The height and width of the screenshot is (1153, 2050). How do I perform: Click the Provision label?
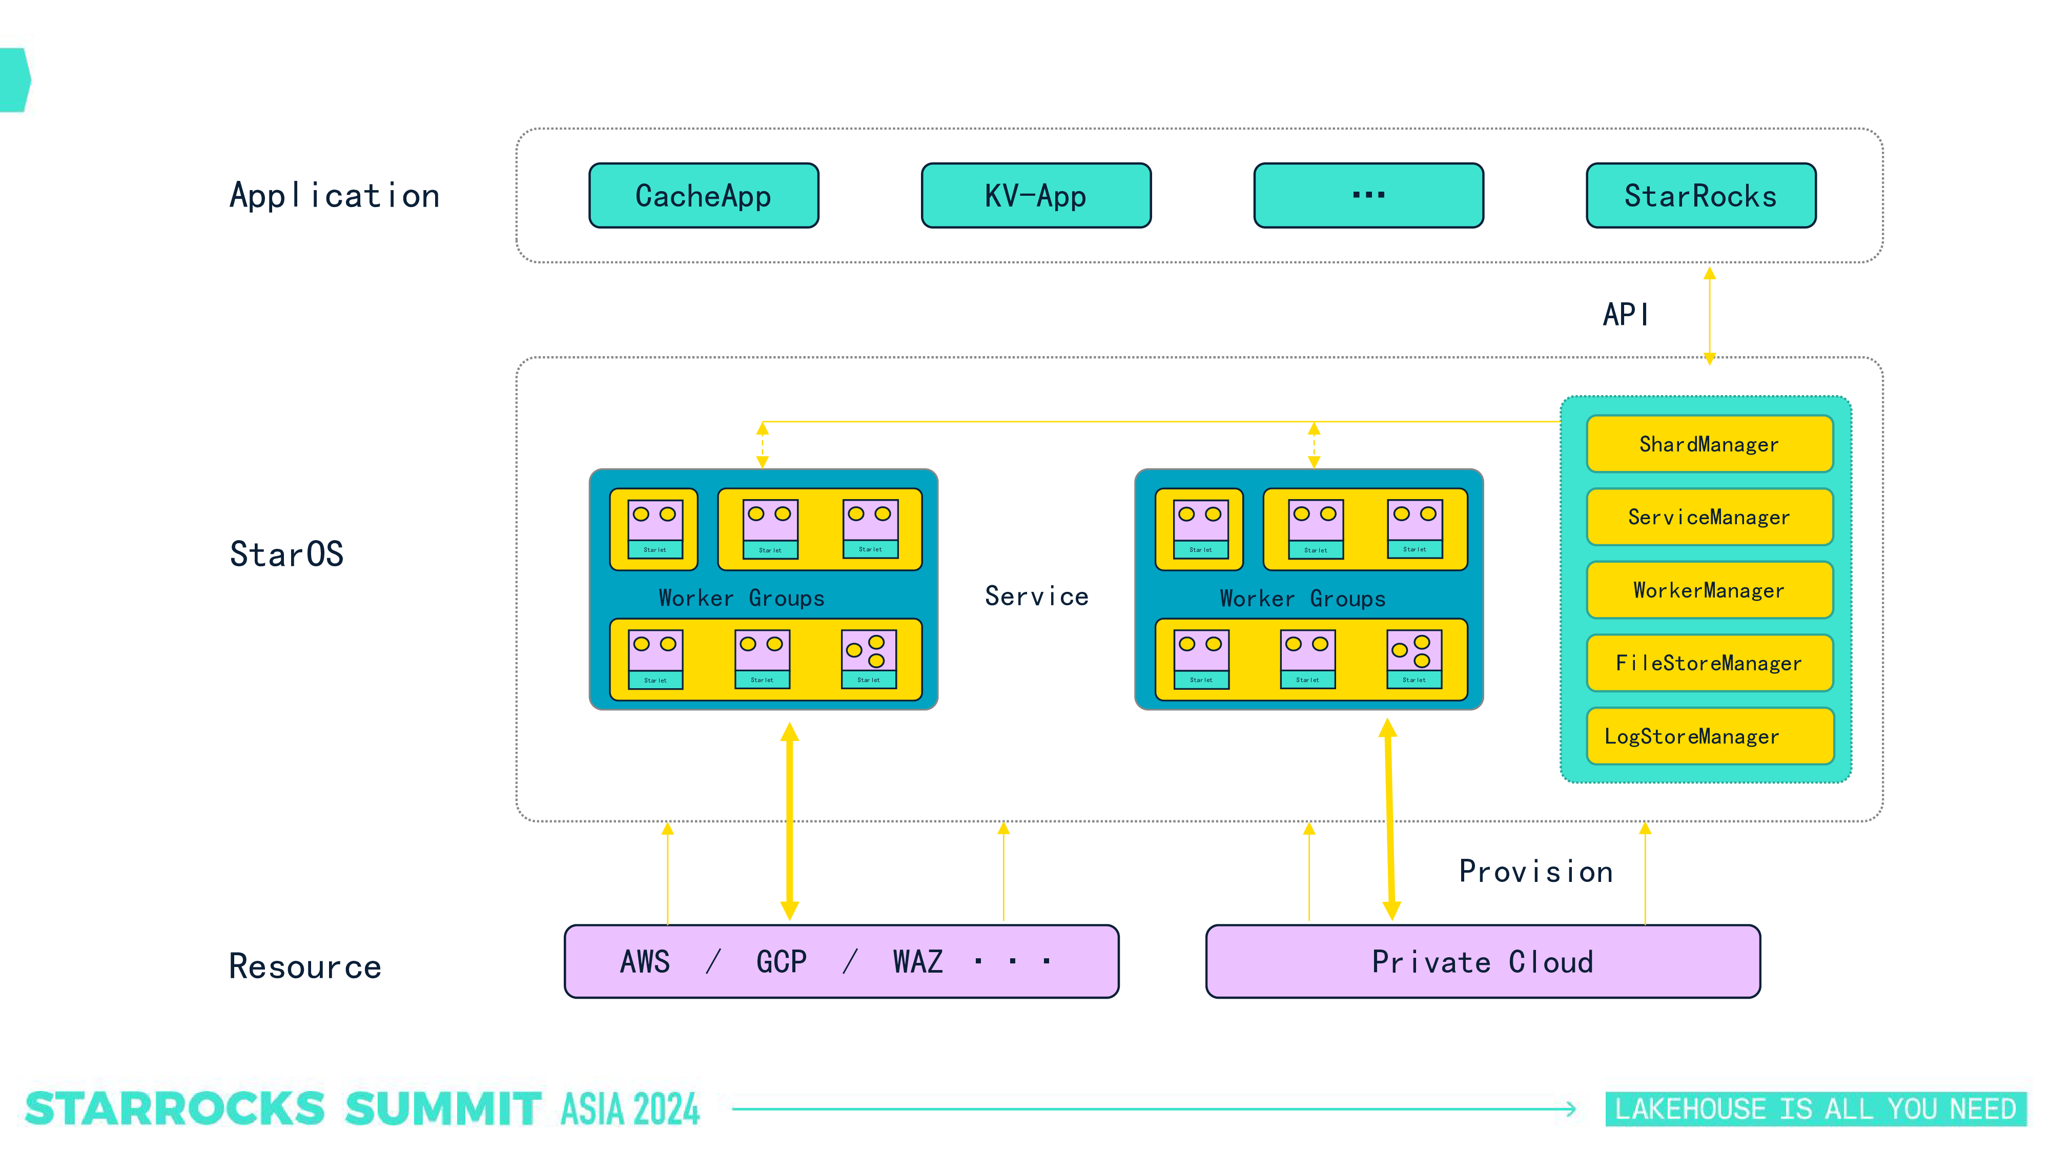(x=1536, y=872)
